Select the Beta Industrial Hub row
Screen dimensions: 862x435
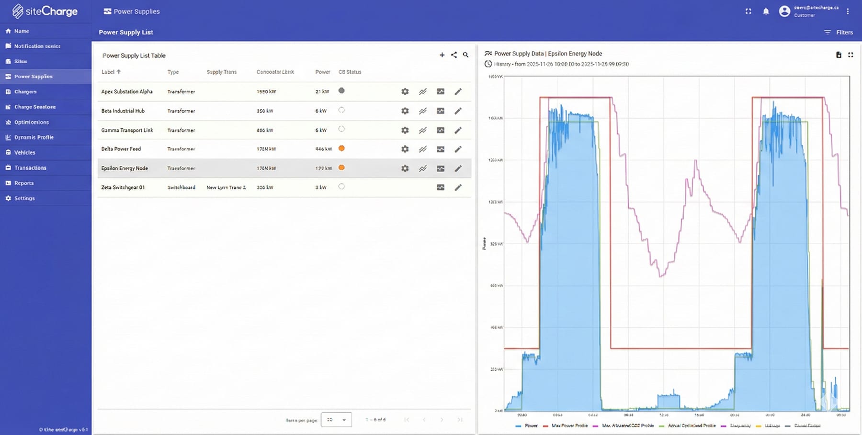coord(123,111)
